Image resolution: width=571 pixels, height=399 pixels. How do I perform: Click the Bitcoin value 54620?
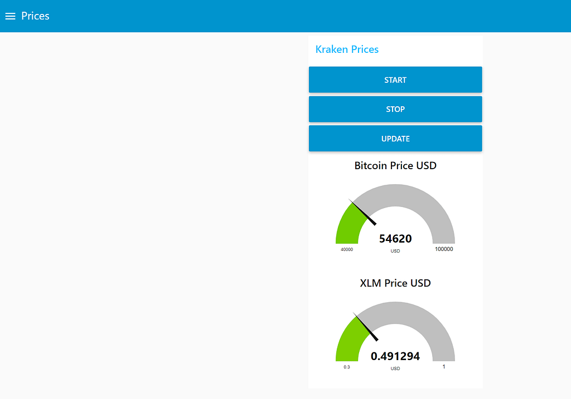pyautogui.click(x=395, y=238)
